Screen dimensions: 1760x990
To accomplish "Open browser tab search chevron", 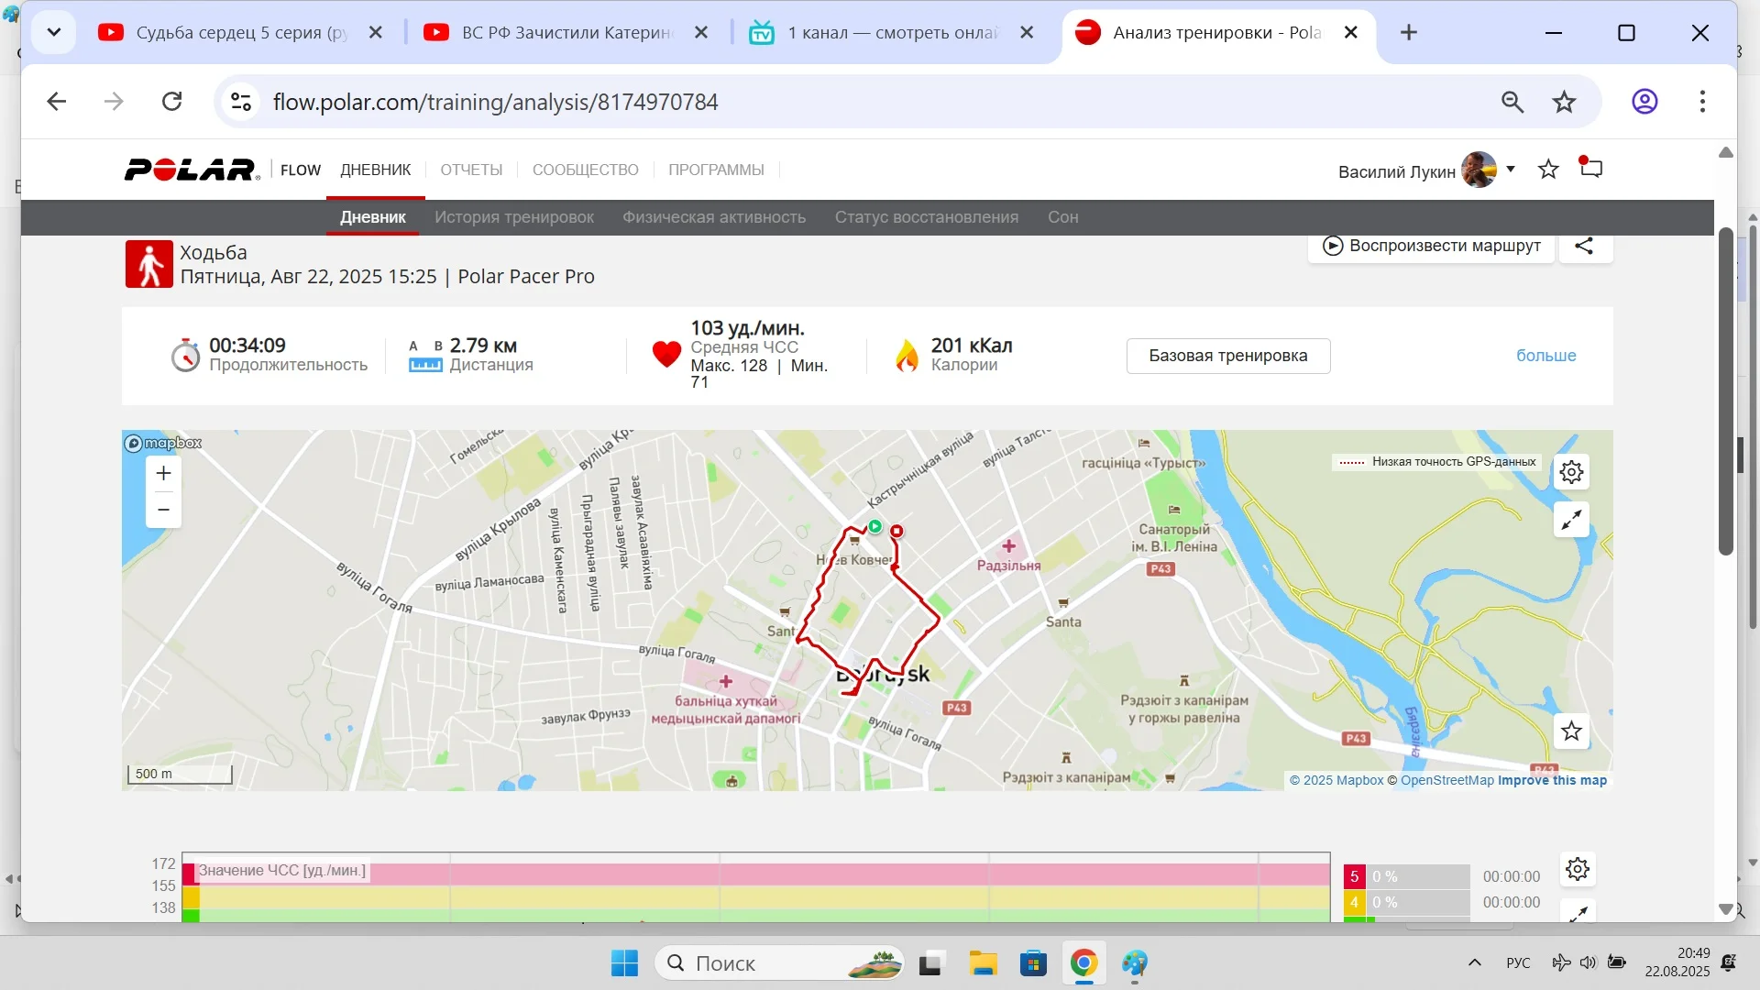I will [x=53, y=33].
